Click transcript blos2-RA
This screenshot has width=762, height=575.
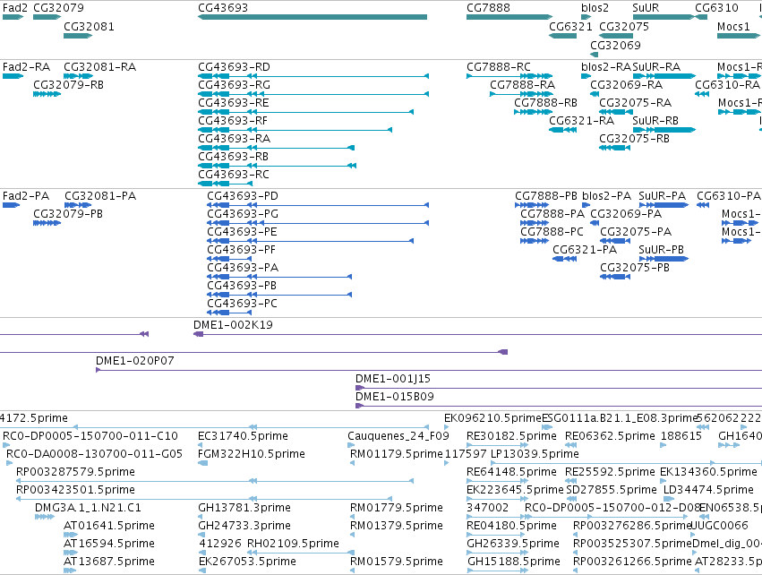click(x=586, y=76)
